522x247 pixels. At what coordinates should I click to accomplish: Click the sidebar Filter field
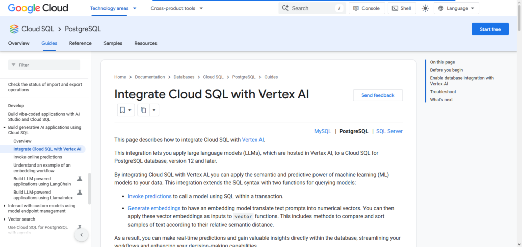point(44,65)
